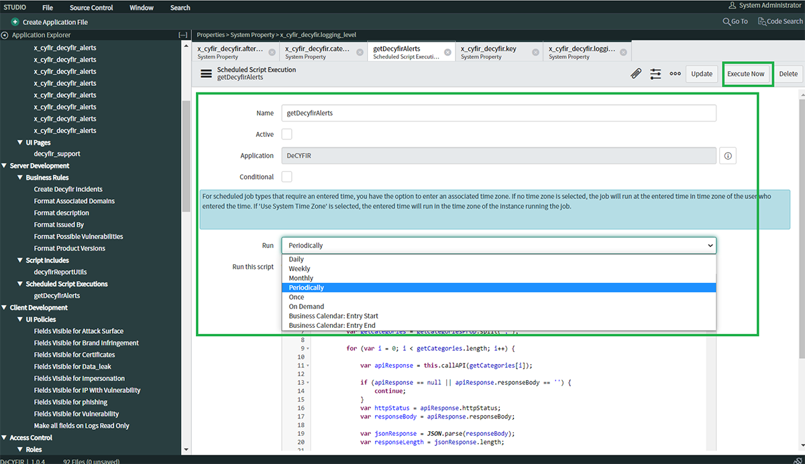Open the Source Control menu
805x464 pixels.
[91, 7]
